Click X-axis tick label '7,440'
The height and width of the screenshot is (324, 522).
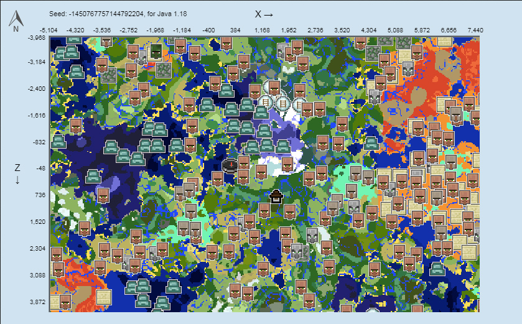point(475,30)
